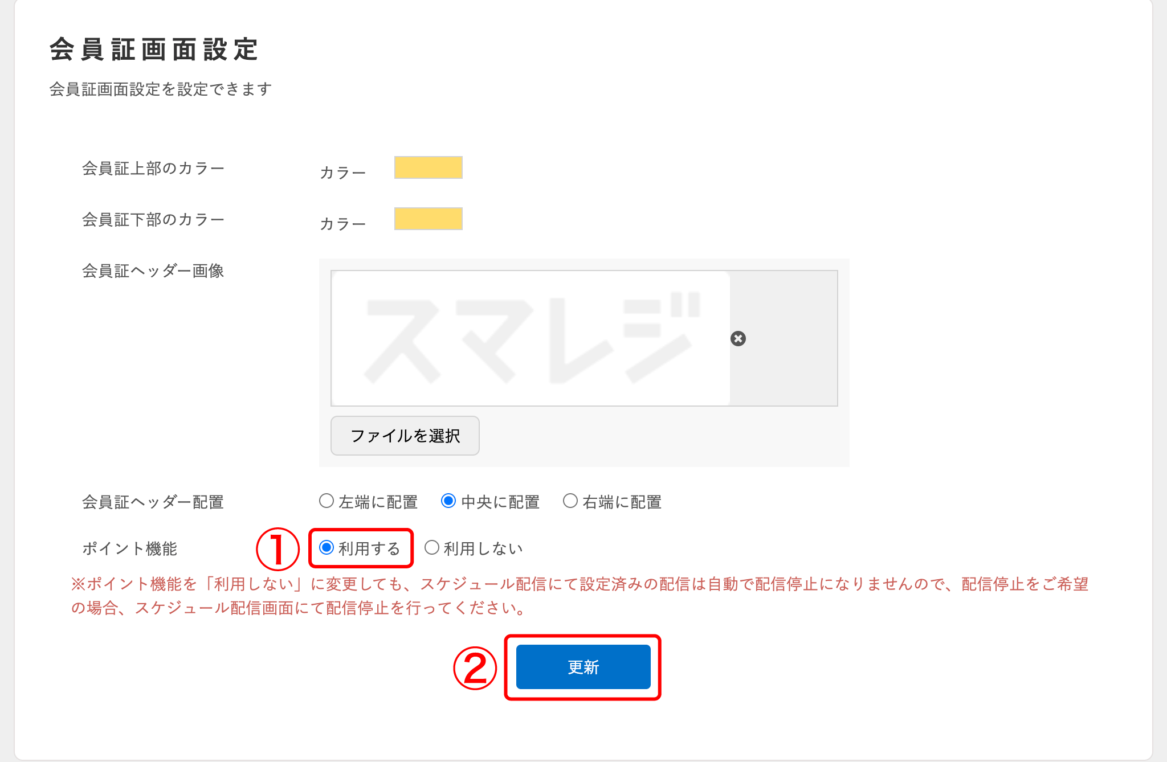Select the 左端に配置 radio button
The height and width of the screenshot is (762, 1167).
click(x=326, y=501)
